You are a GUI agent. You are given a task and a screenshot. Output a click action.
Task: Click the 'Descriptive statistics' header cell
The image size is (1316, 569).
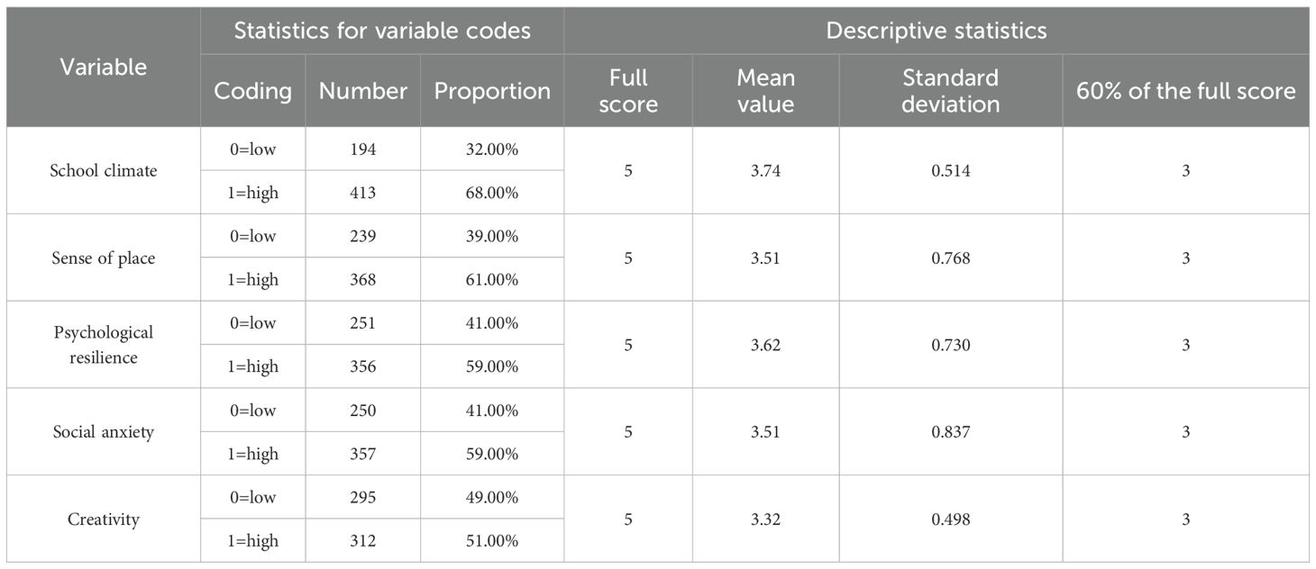(937, 31)
